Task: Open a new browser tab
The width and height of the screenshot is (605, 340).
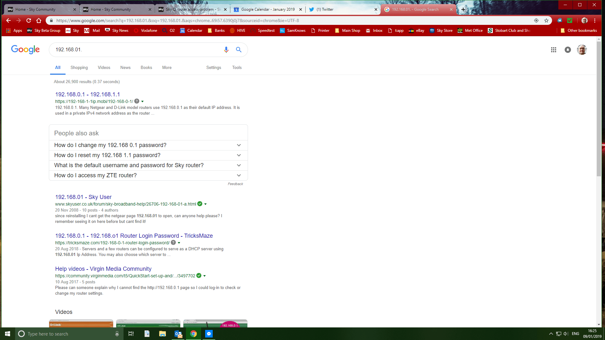Action: (x=463, y=9)
